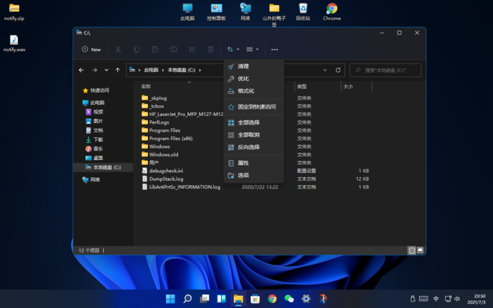Open the Sort options dropdown
The height and width of the screenshot is (308, 493).
click(233, 49)
